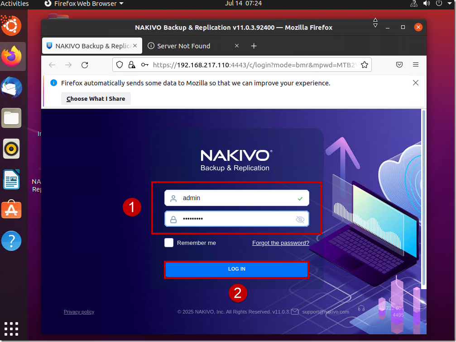
Task: Dismiss the Firefox data sharing notification
Action: pos(416,83)
